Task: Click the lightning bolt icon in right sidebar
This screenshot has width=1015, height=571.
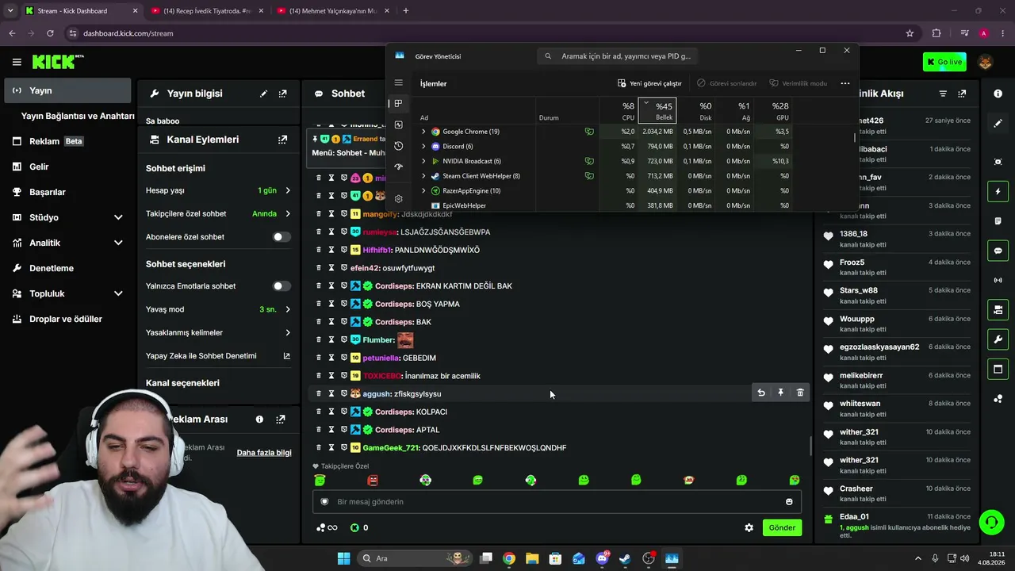Action: coord(998,192)
